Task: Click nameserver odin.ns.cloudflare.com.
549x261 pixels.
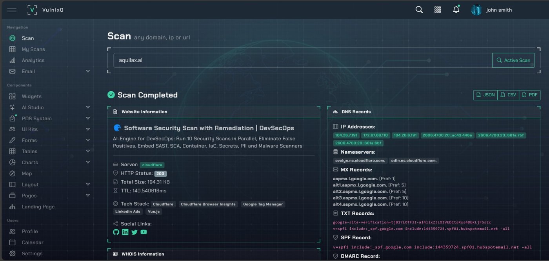Action: (414, 161)
